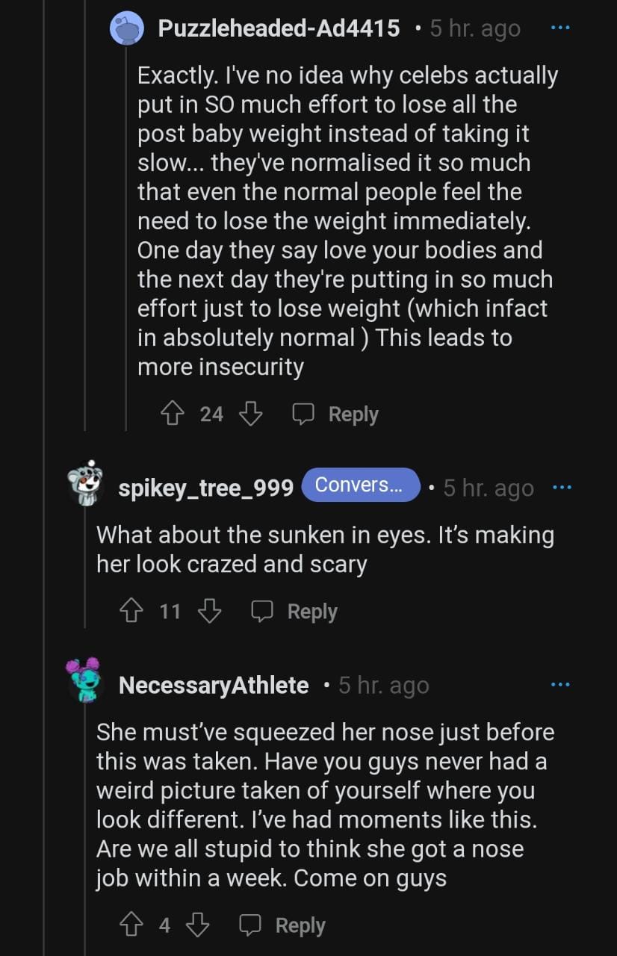Open Puzzleheaded-Ad4415 user profile link
Image resolution: width=617 pixels, height=956 pixels.
pyautogui.click(x=279, y=29)
